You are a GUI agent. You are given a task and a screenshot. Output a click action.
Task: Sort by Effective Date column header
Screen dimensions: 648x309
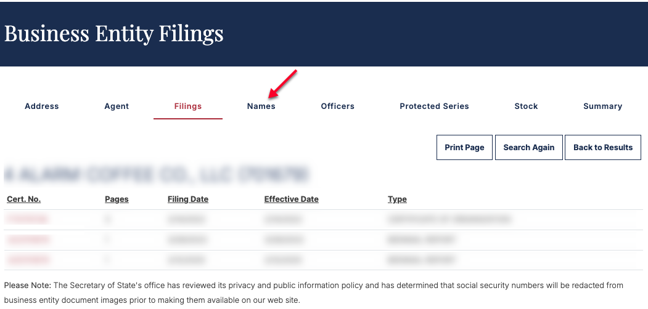[x=292, y=199]
